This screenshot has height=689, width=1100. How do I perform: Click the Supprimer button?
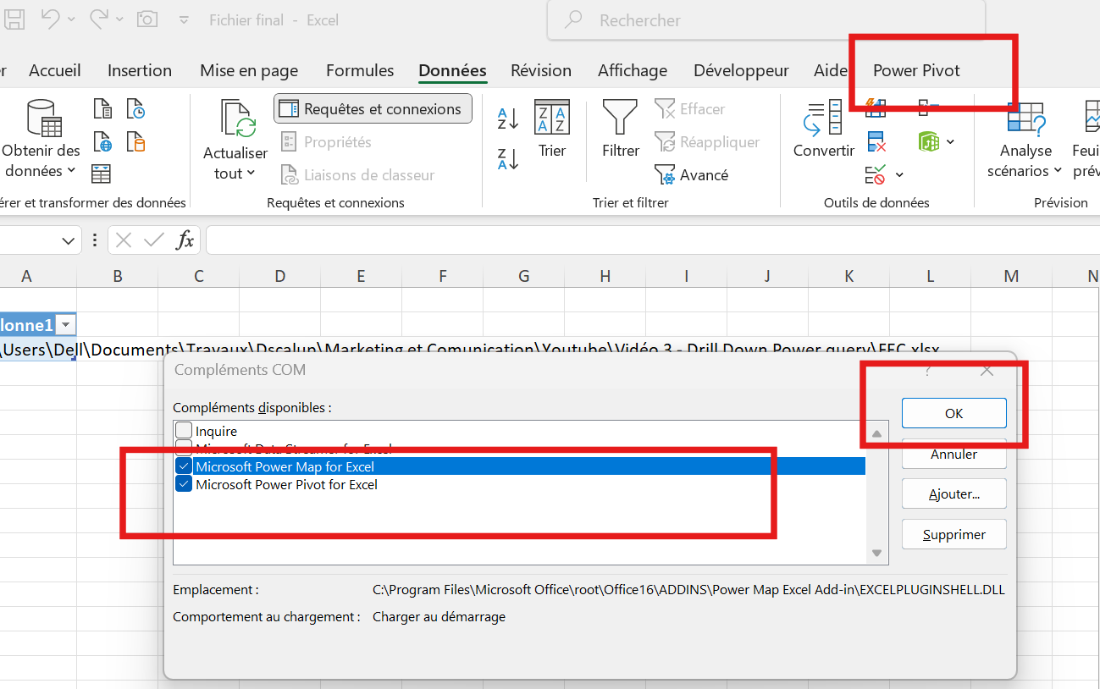pyautogui.click(x=954, y=535)
